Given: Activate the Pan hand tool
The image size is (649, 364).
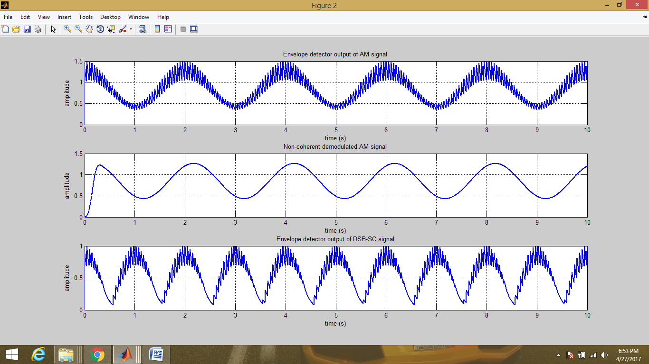Looking at the screenshot, I should coord(89,29).
